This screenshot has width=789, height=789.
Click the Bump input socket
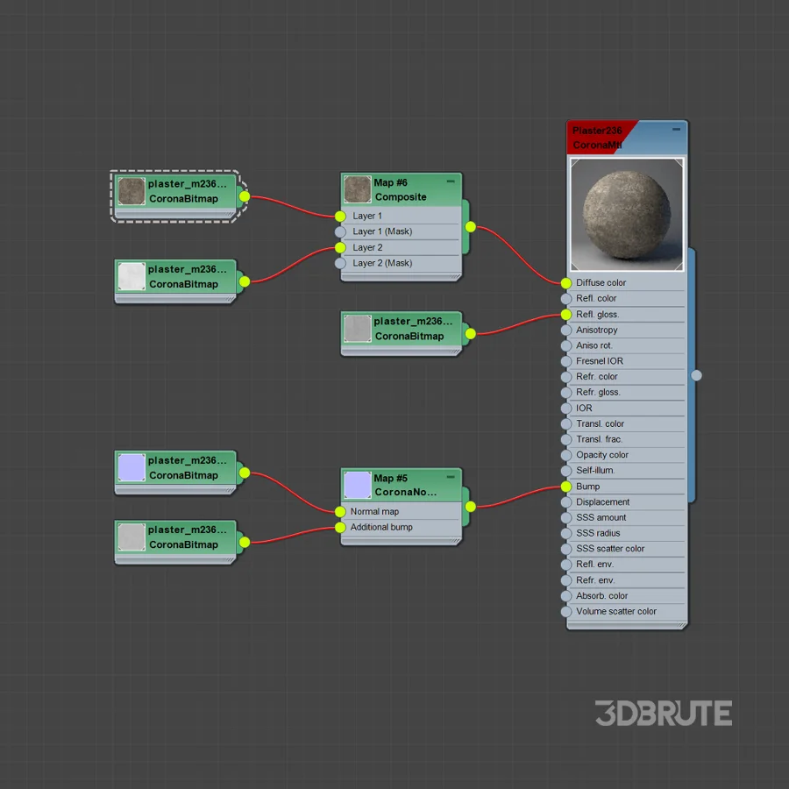pyautogui.click(x=566, y=487)
